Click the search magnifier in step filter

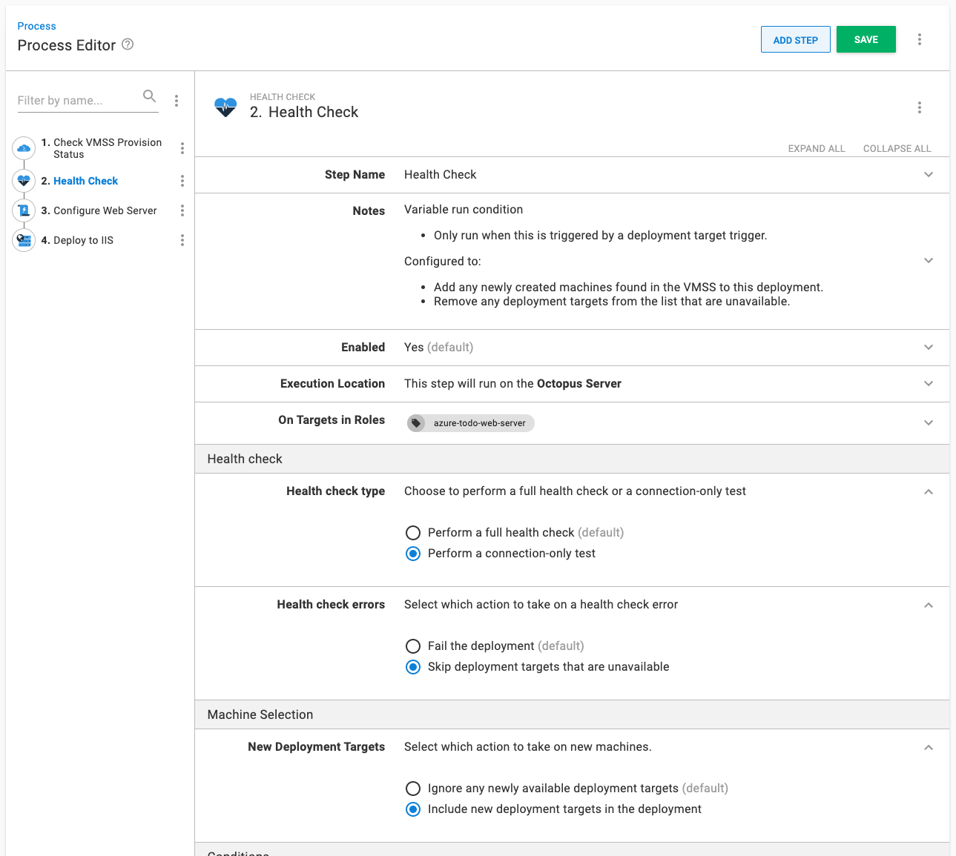click(149, 96)
